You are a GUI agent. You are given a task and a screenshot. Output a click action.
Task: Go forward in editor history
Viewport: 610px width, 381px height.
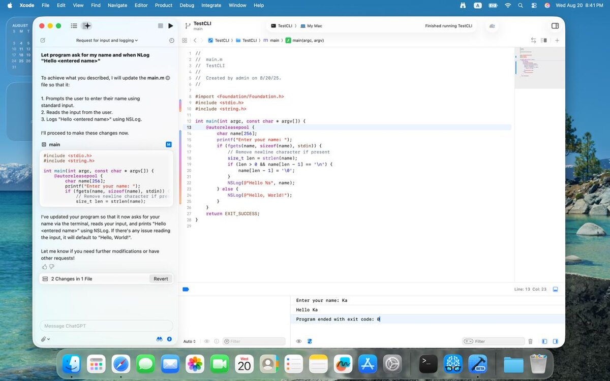pyautogui.click(x=202, y=40)
